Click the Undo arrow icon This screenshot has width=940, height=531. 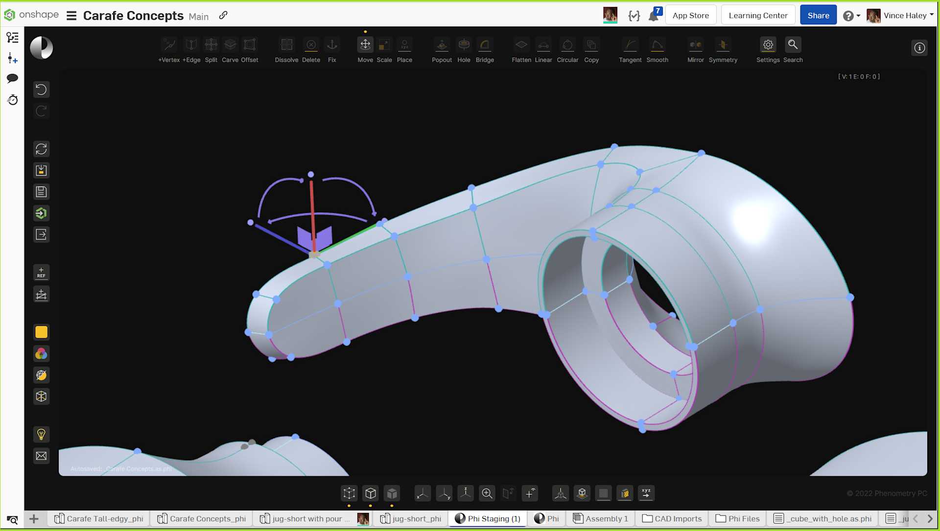(41, 90)
